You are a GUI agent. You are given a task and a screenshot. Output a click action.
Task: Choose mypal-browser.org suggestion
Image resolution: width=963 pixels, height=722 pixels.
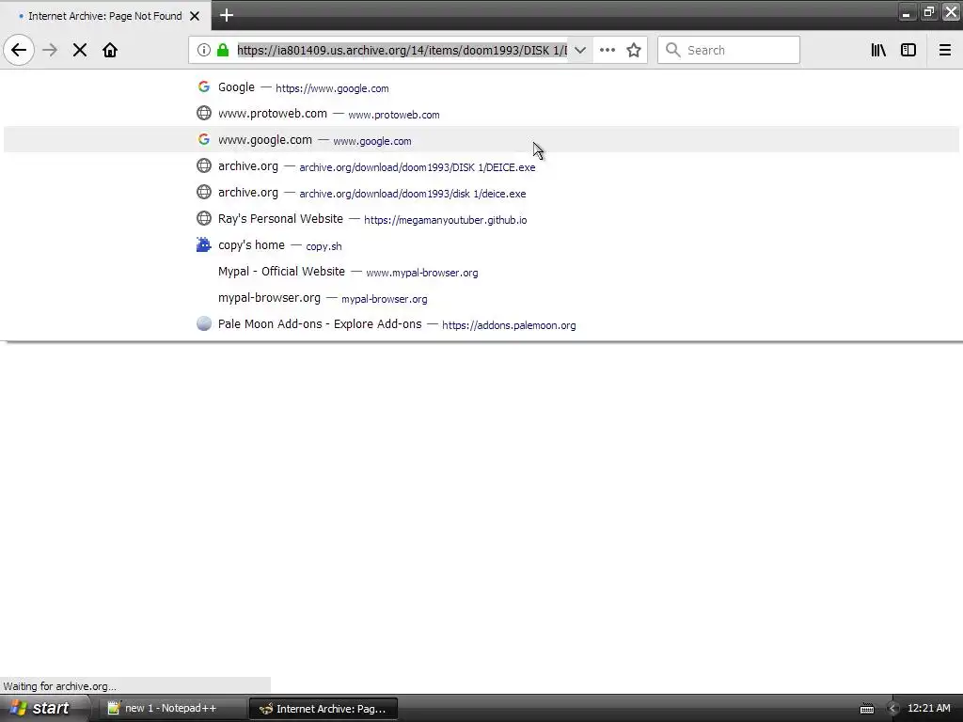pos(481,298)
